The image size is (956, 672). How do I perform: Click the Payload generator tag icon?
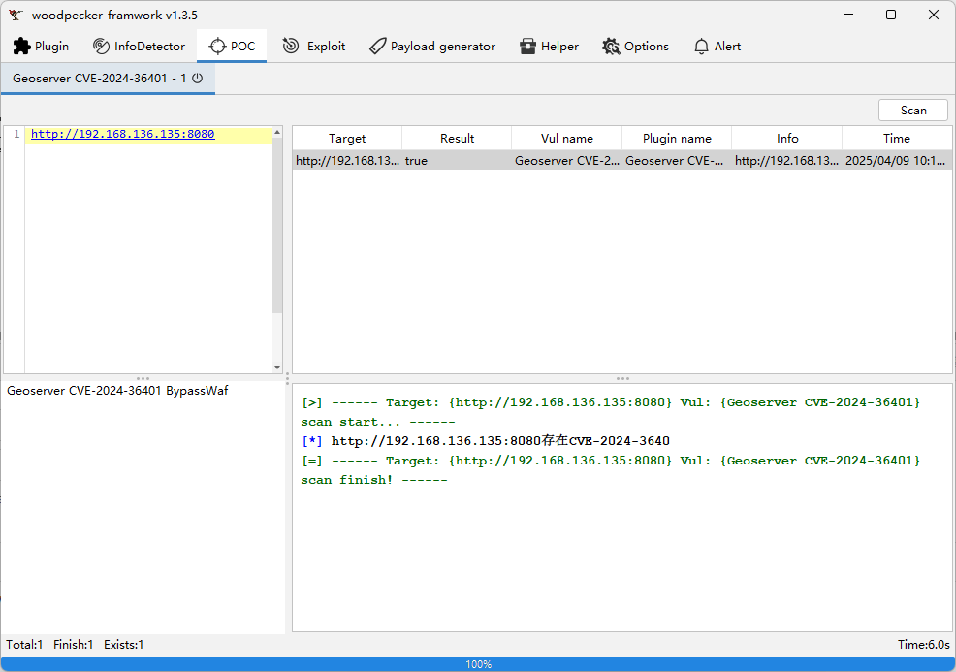coord(378,47)
